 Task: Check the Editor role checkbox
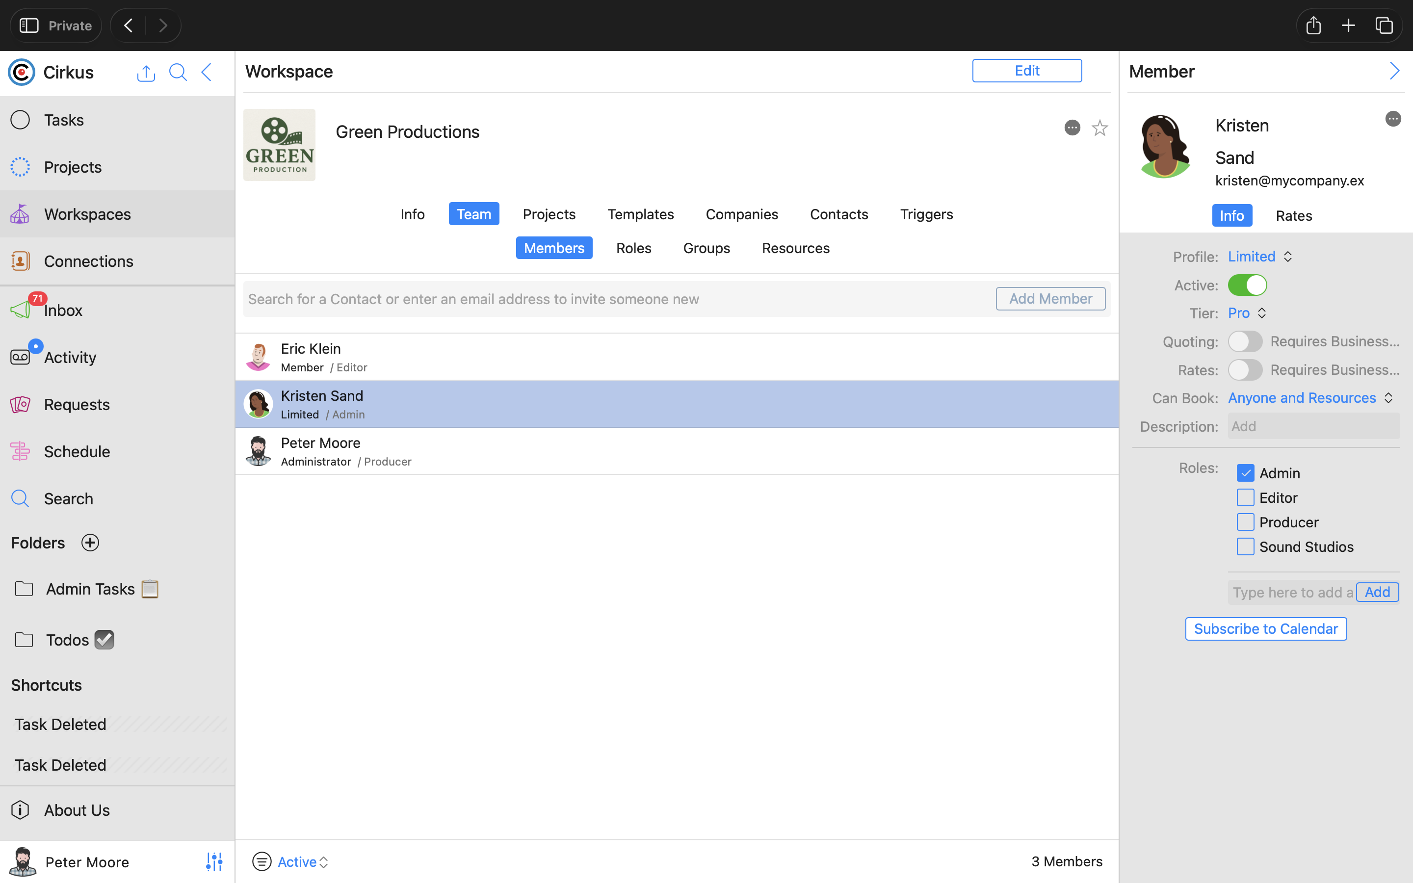[x=1245, y=497]
